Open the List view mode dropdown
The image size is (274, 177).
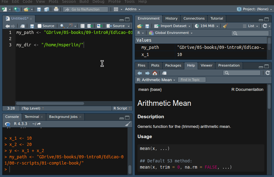point(251,26)
